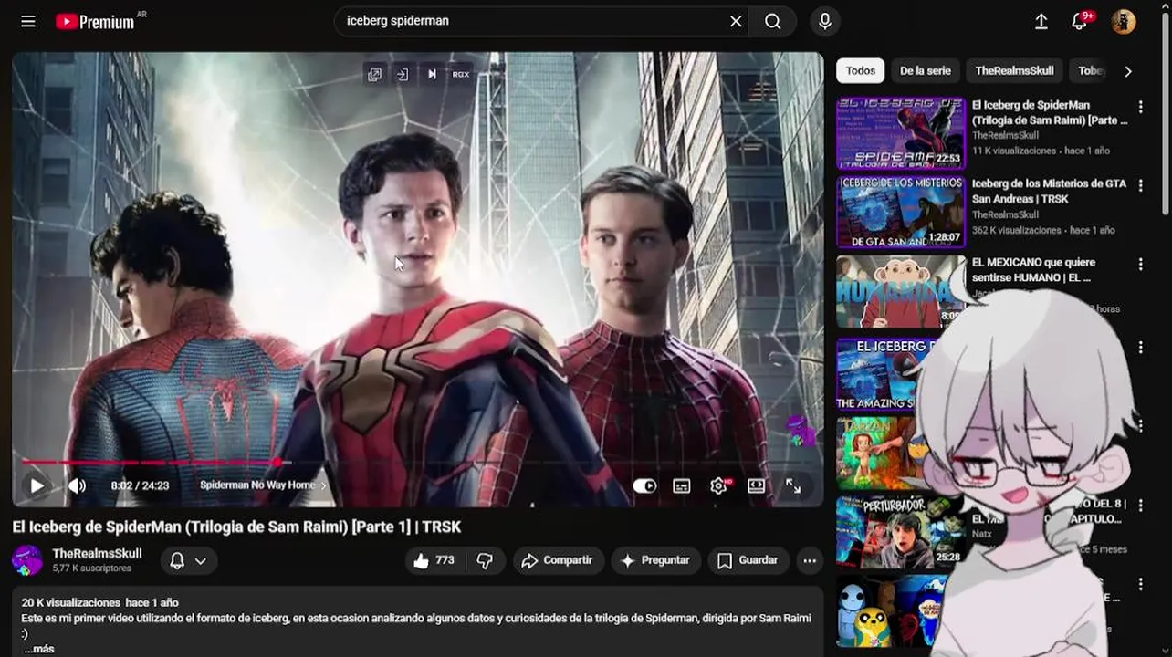Click the 8:02 / 24:23 time display

(140, 485)
